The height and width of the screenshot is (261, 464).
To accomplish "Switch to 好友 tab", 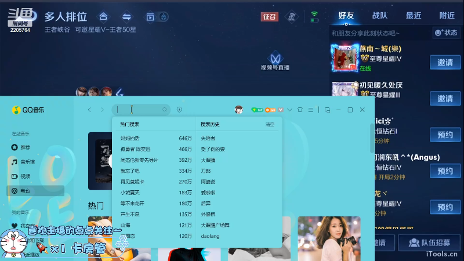I will [346, 16].
